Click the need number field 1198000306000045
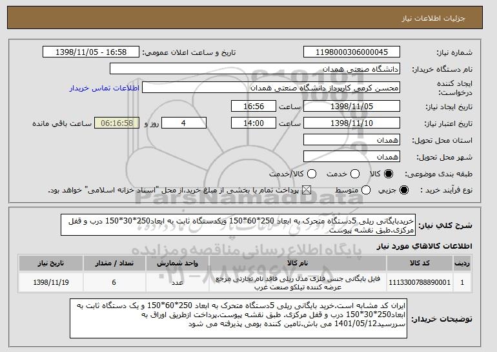Viewport: 497px width, 352px height. click(x=352, y=52)
